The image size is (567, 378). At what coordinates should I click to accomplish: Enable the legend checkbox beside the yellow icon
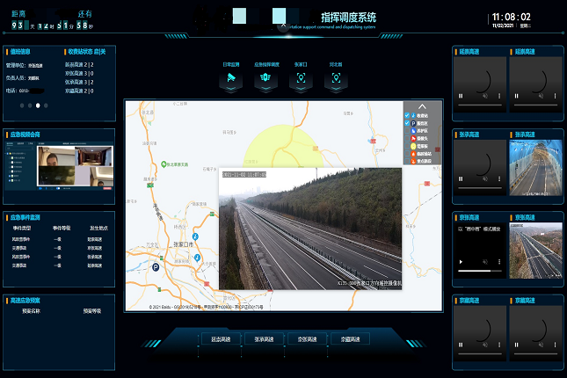[x=407, y=146]
